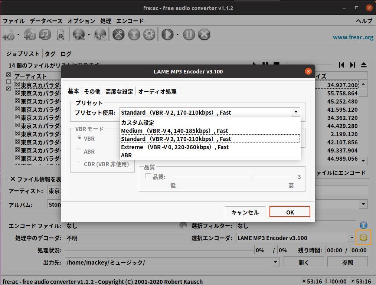Click the blue filter settings icon

click(x=363, y=225)
